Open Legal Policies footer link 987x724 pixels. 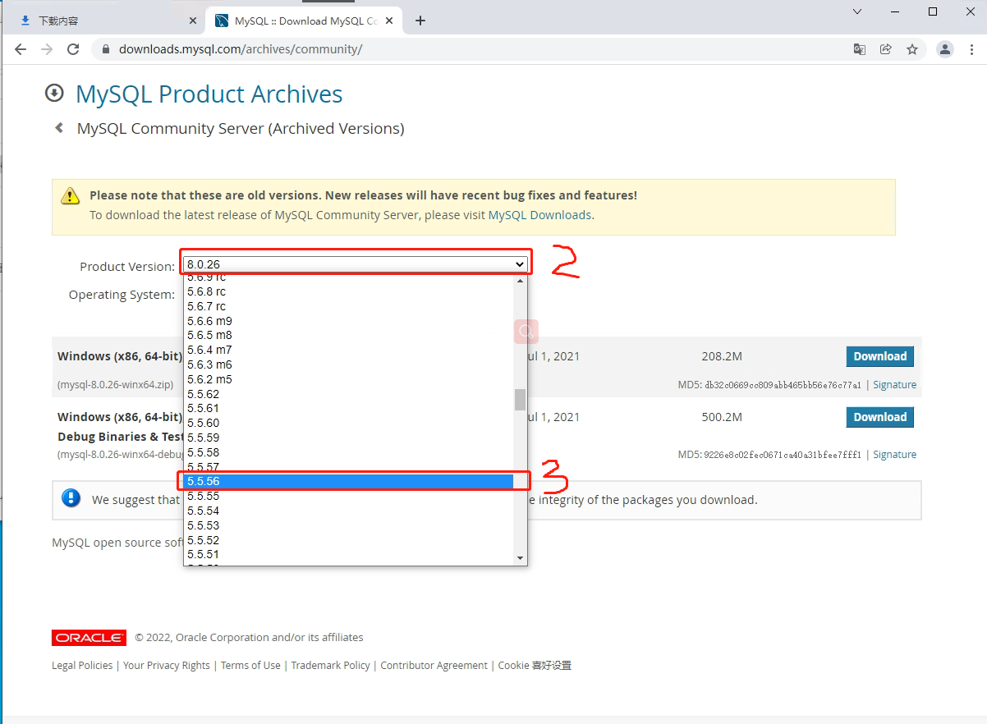[x=82, y=666]
